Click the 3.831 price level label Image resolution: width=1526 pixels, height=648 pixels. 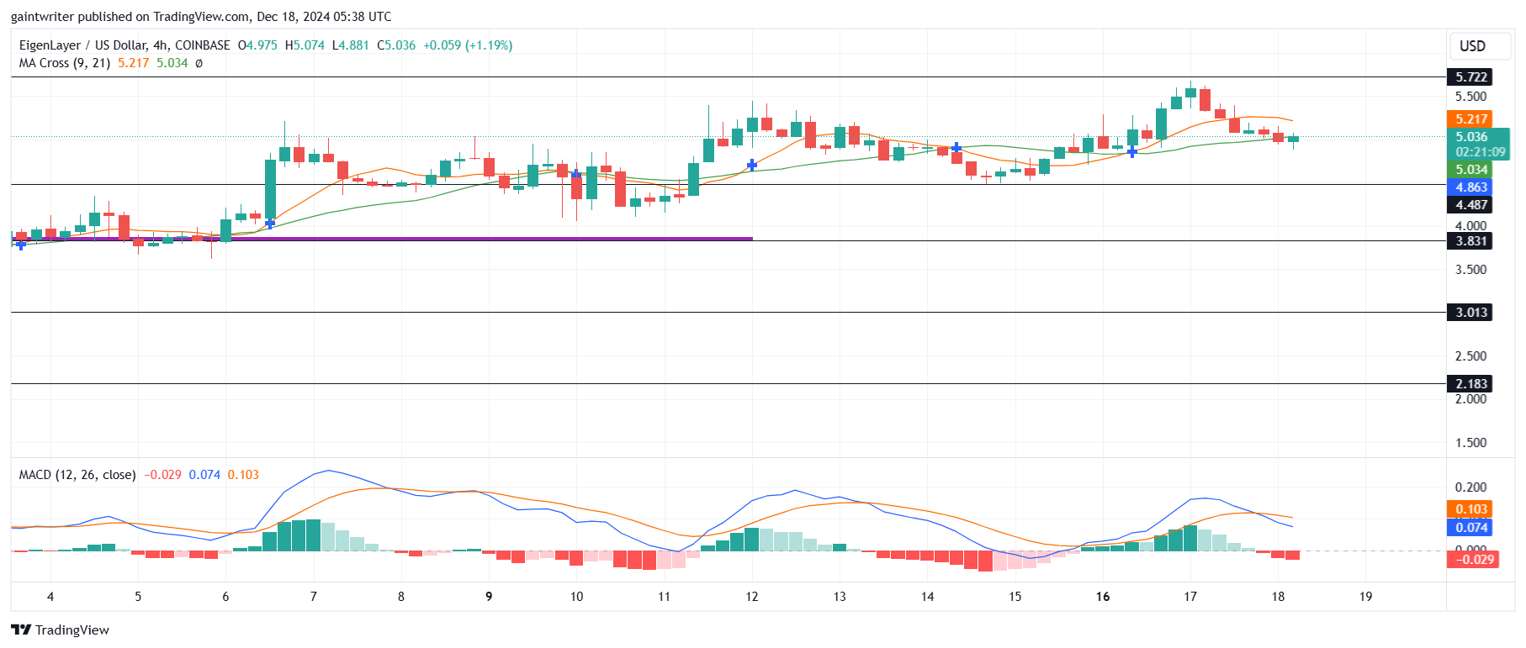click(1470, 241)
